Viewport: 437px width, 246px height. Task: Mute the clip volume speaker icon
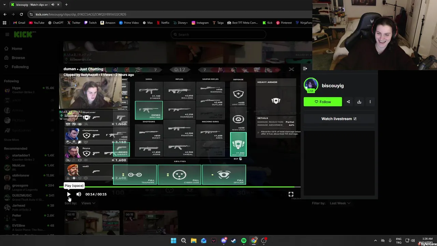79,194
